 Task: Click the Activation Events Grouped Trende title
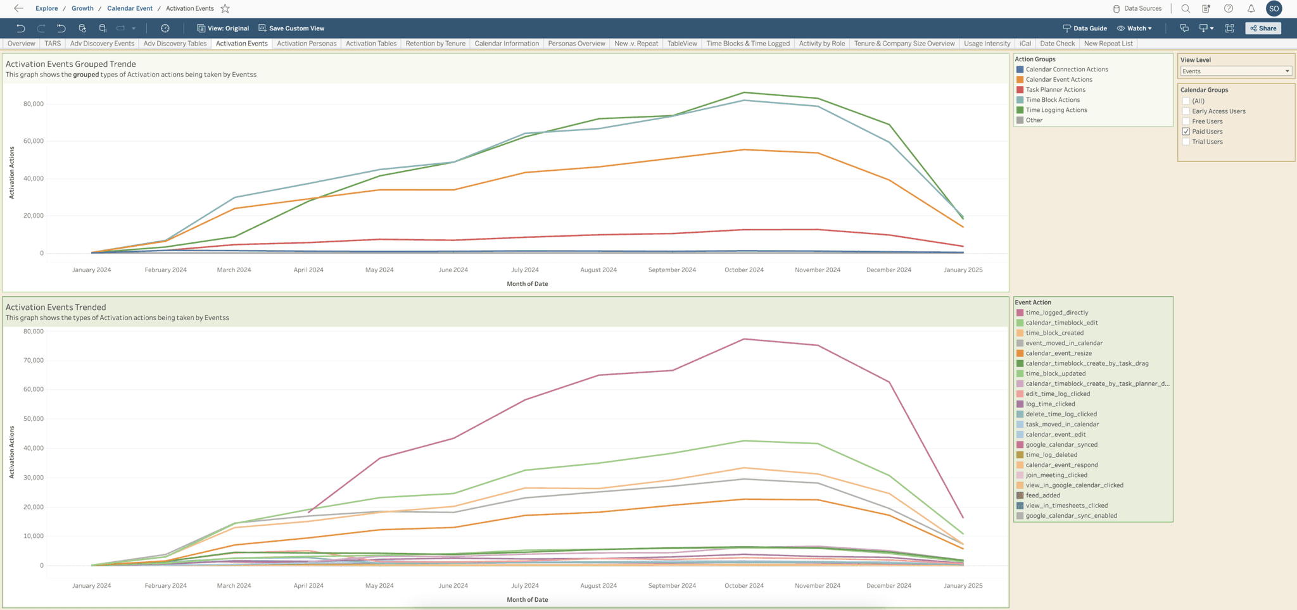point(71,64)
